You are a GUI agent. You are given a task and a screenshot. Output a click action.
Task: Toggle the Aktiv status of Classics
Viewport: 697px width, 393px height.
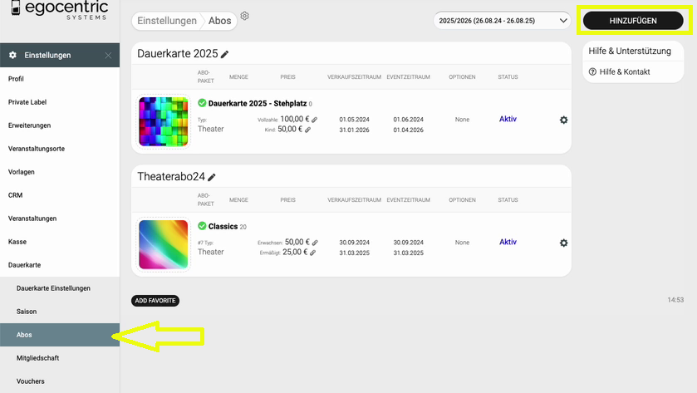click(508, 242)
